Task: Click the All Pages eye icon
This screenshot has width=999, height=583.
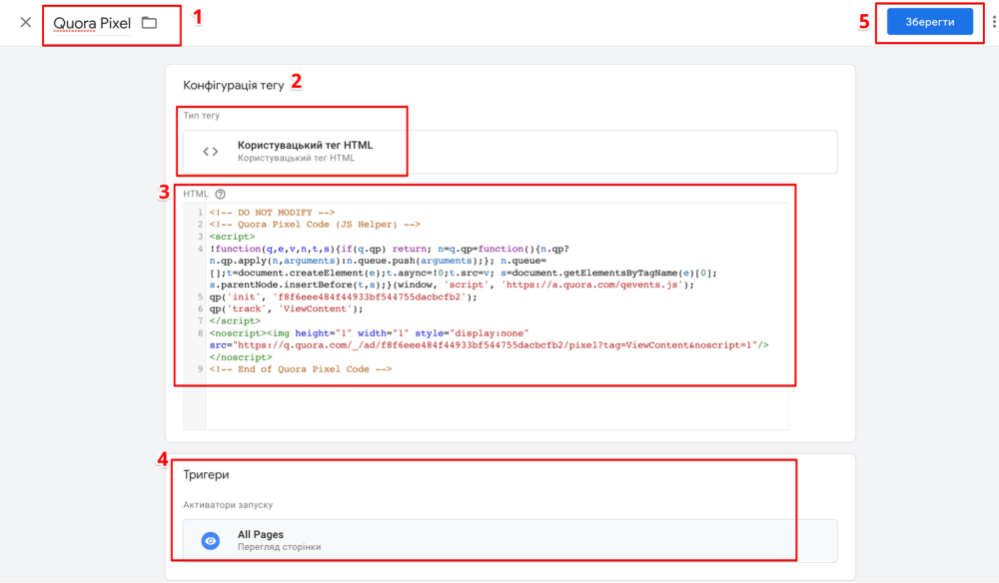Action: (210, 540)
